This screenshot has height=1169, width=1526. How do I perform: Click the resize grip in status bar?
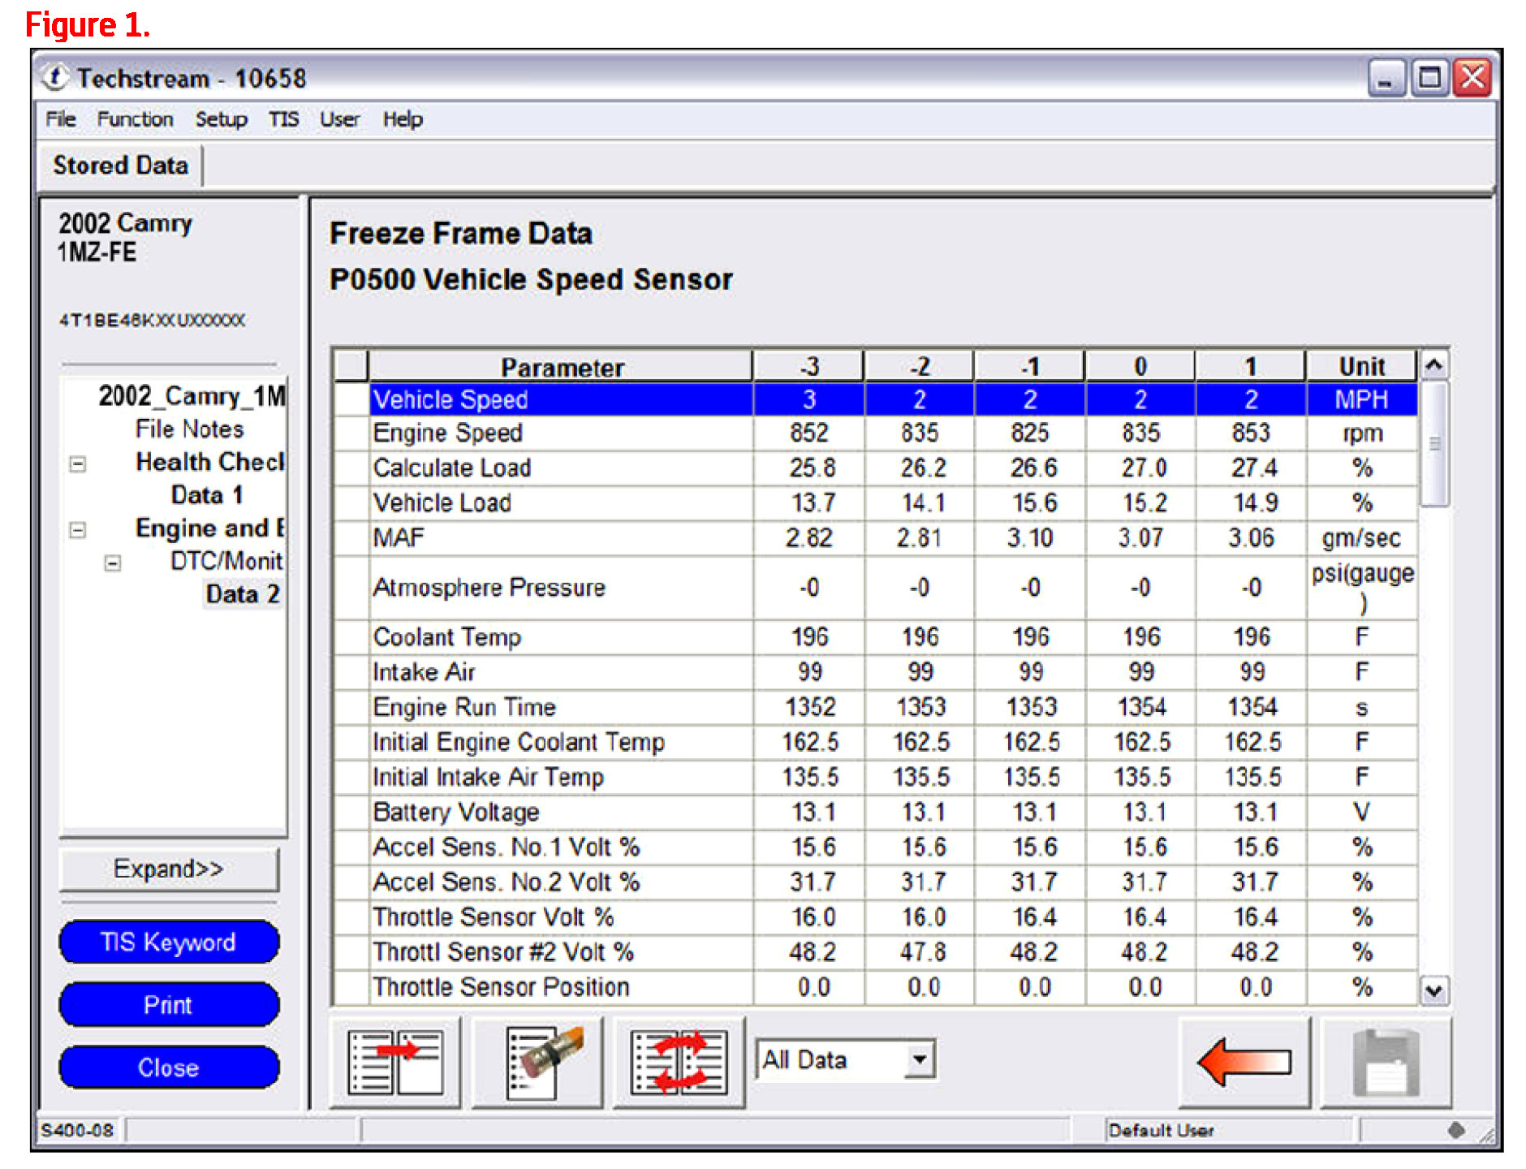(1487, 1136)
